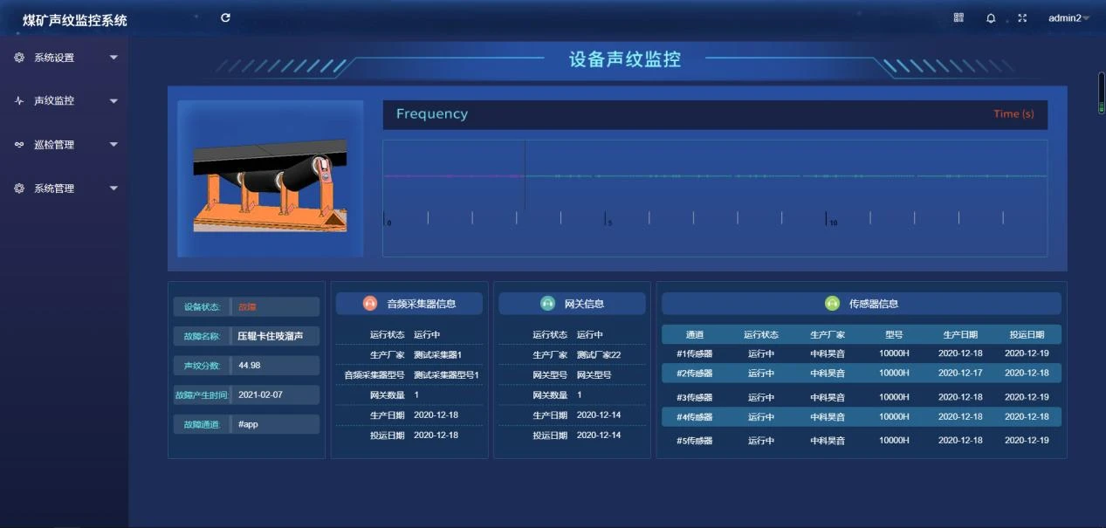Click the refresh icon in top bar
Screen dimensions: 1106x528
225,17
